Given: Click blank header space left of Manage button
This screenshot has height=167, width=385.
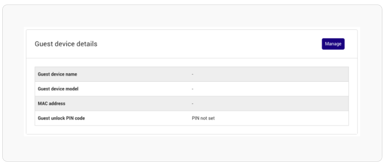Looking at the screenshot, I should pyautogui.click(x=209, y=44).
